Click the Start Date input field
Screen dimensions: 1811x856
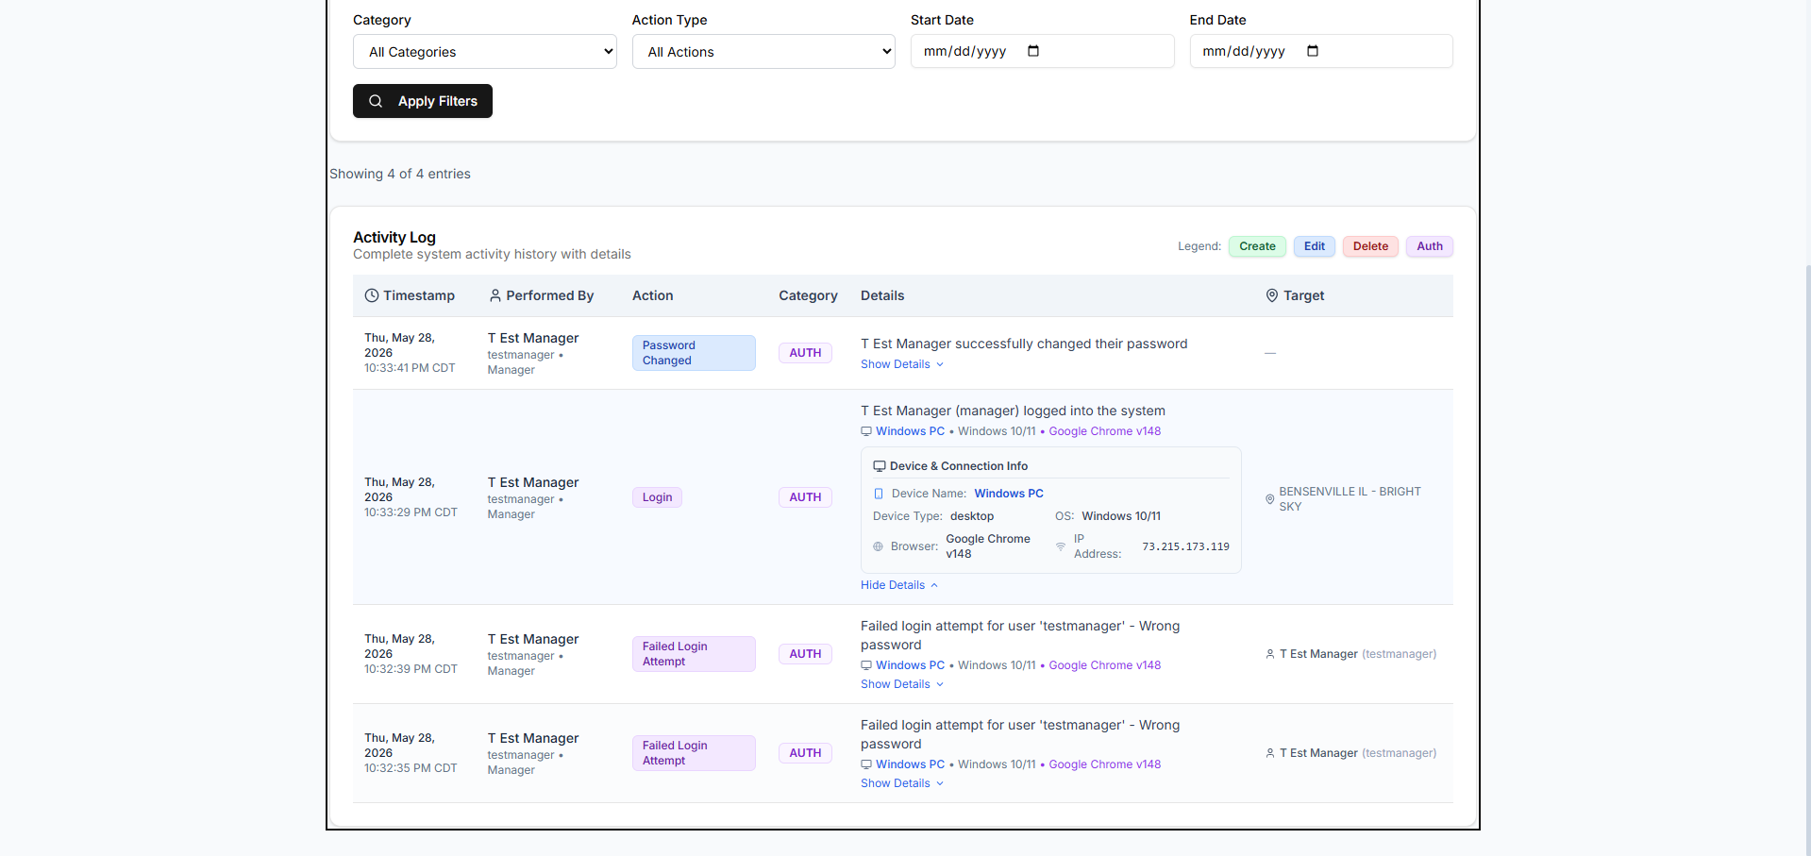[1042, 51]
